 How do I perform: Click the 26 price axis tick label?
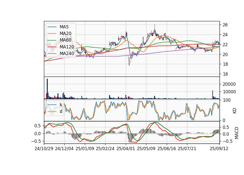point(225,25)
